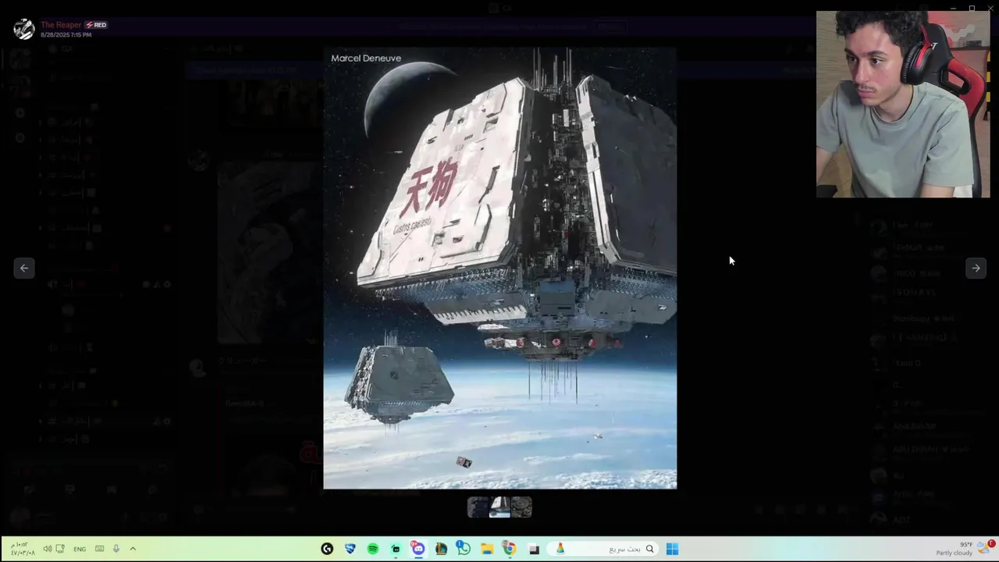Open the weather widget showing Partly cloudy
Viewport: 999px width, 562px height.
(965, 549)
